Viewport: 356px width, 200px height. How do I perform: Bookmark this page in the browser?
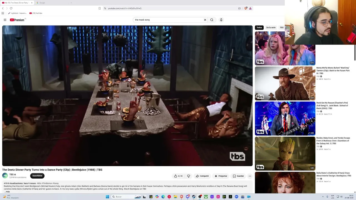pyautogui.click(x=100, y=8)
